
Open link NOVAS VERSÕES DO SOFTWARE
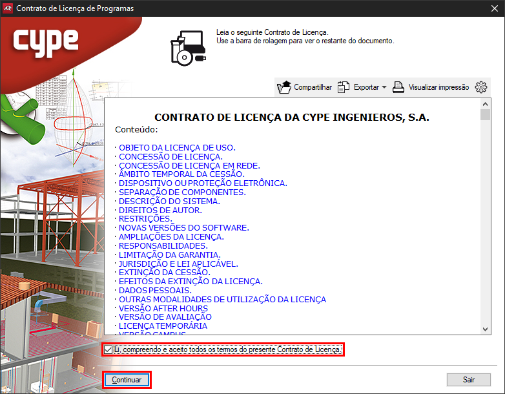[184, 228]
